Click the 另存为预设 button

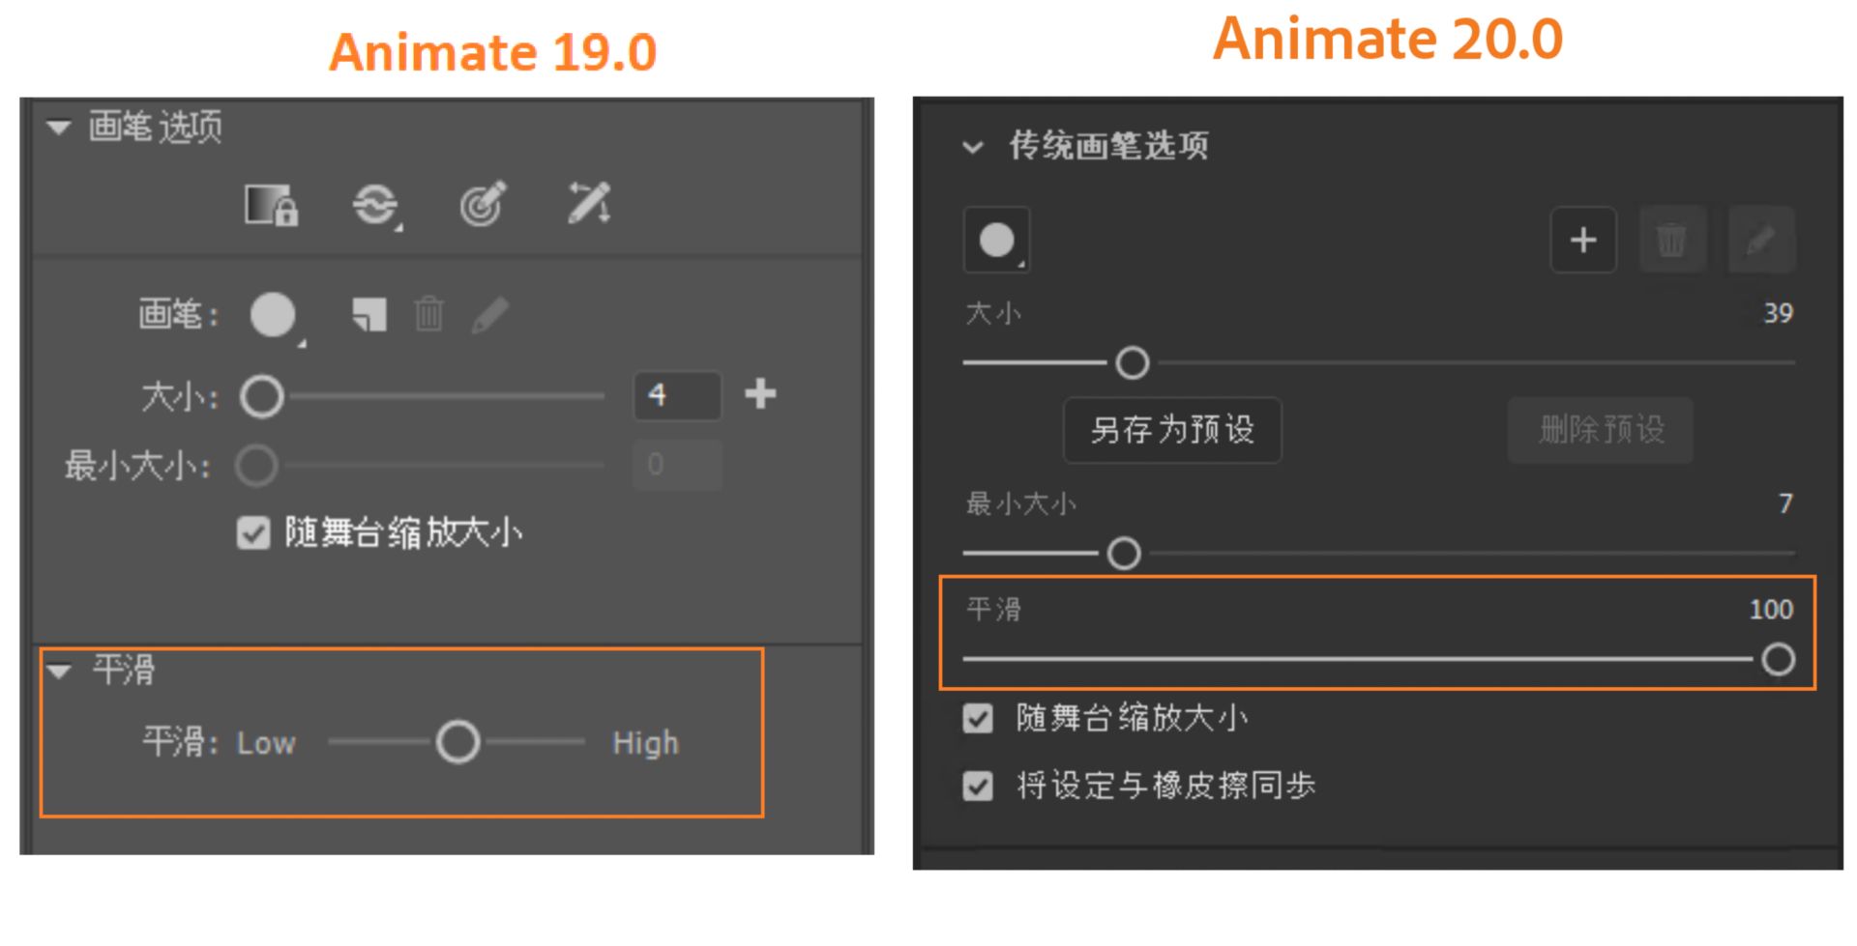tap(1172, 430)
